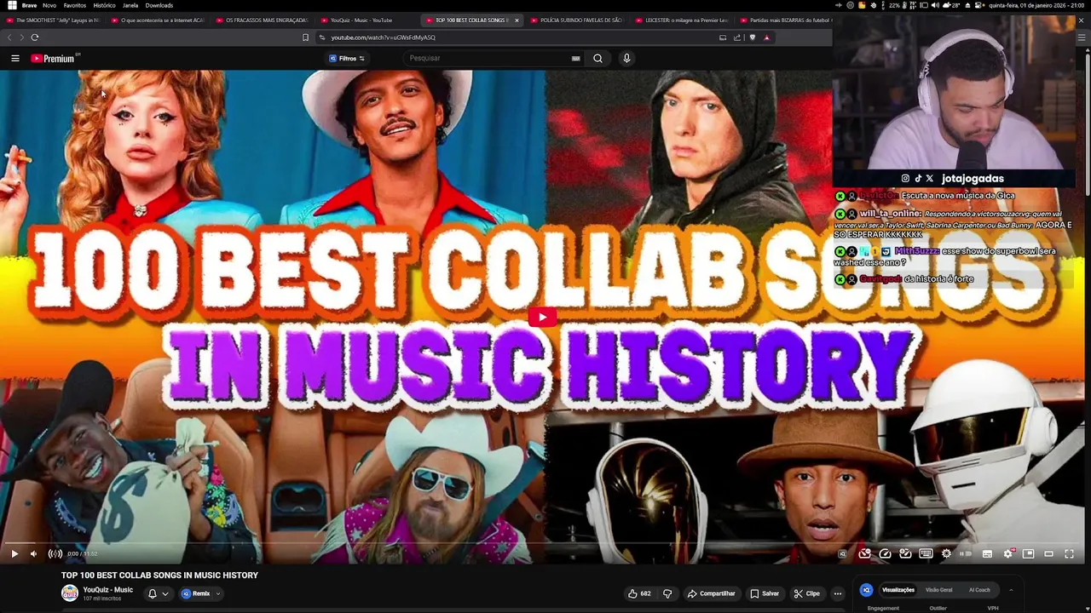
Task: Dislike the video with thumbs down
Action: point(667,593)
